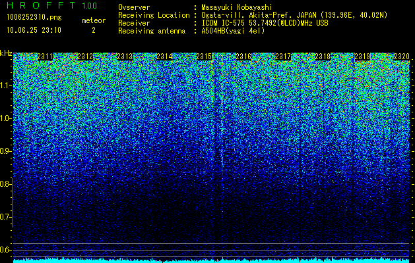415x263 pixels.
Task: Click the 0.6 frequency axis label
Action: pos(5,250)
